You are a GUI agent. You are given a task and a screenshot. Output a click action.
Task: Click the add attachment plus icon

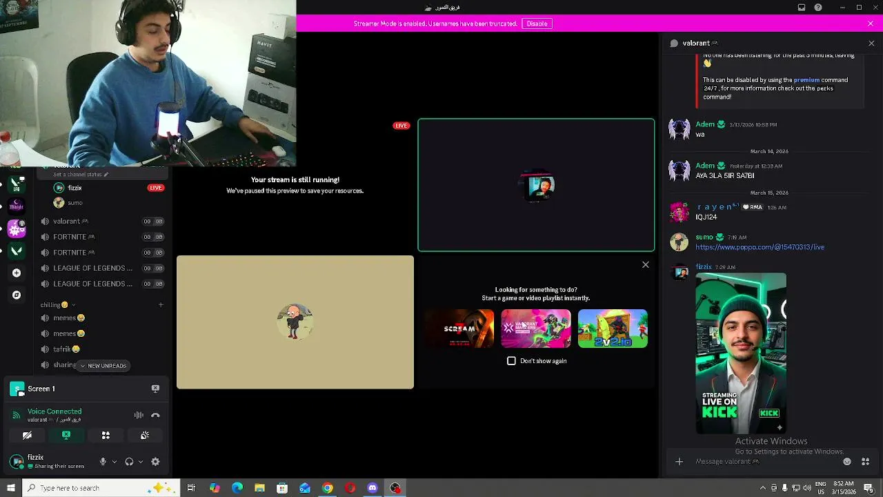679,462
